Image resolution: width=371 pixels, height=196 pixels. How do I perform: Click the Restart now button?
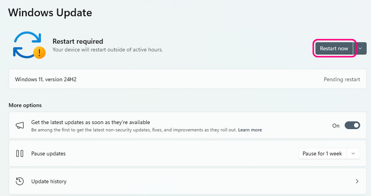tap(334, 48)
